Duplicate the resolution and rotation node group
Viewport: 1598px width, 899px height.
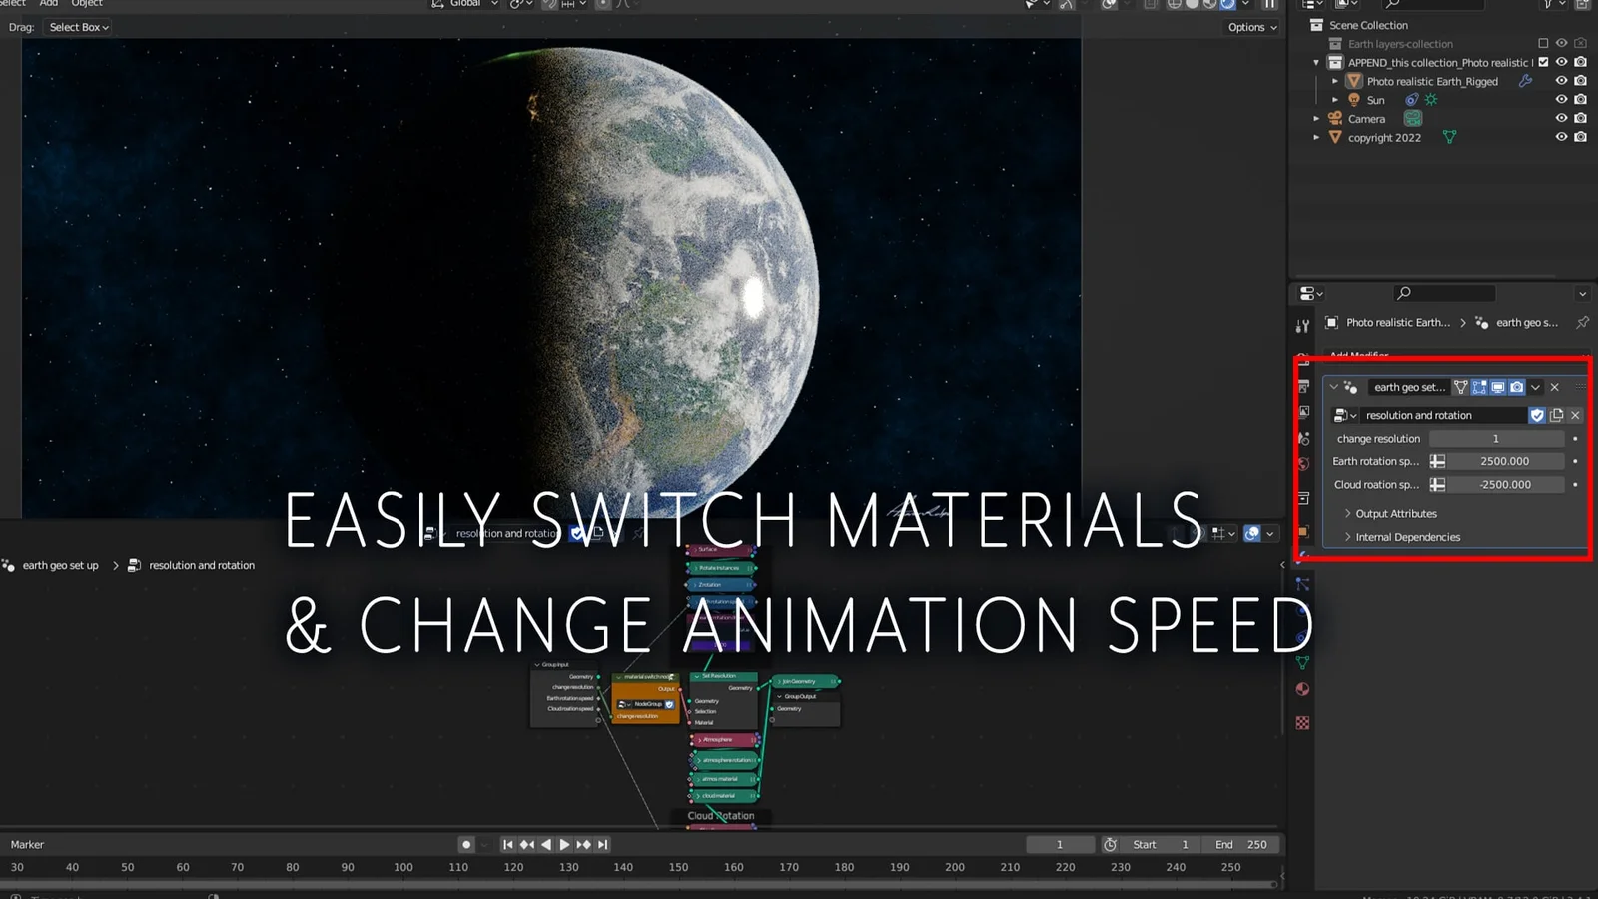coord(1556,415)
